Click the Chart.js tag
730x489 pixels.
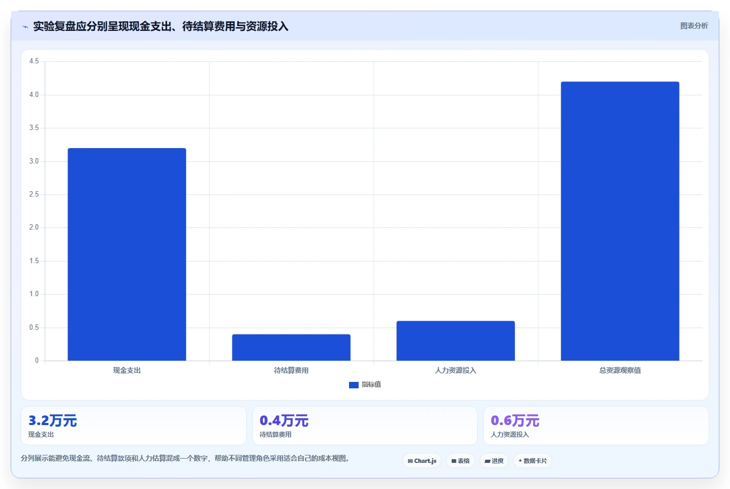click(422, 461)
